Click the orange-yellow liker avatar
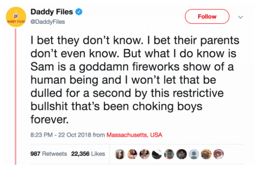The height and width of the screenshot is (175, 262). tap(206, 154)
